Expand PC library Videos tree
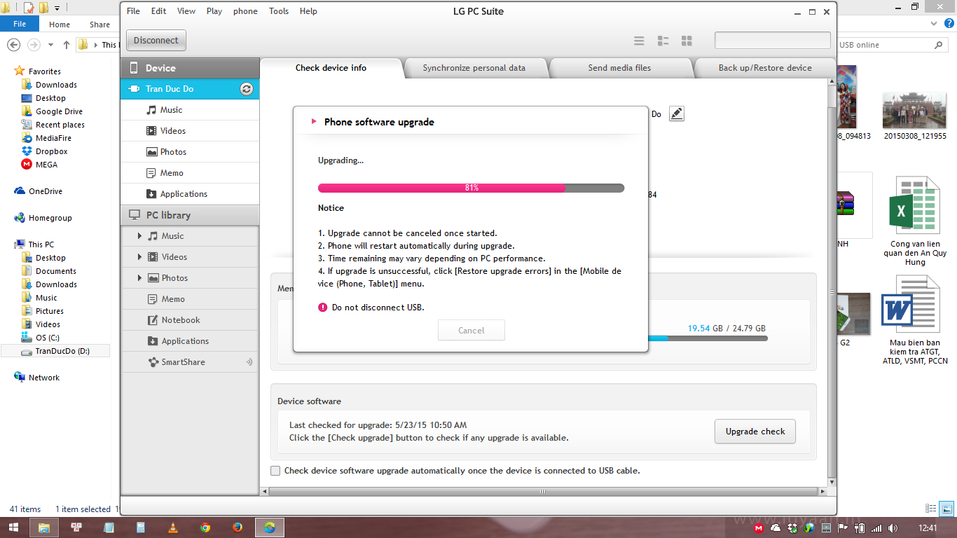The image size is (957, 538). [x=140, y=257]
